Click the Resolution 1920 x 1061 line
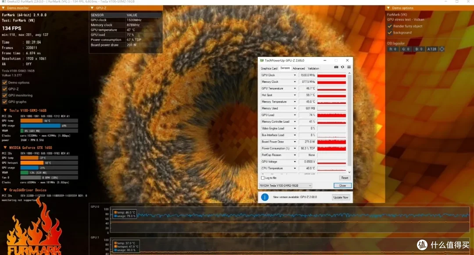The width and height of the screenshot is (474, 255). point(24,59)
